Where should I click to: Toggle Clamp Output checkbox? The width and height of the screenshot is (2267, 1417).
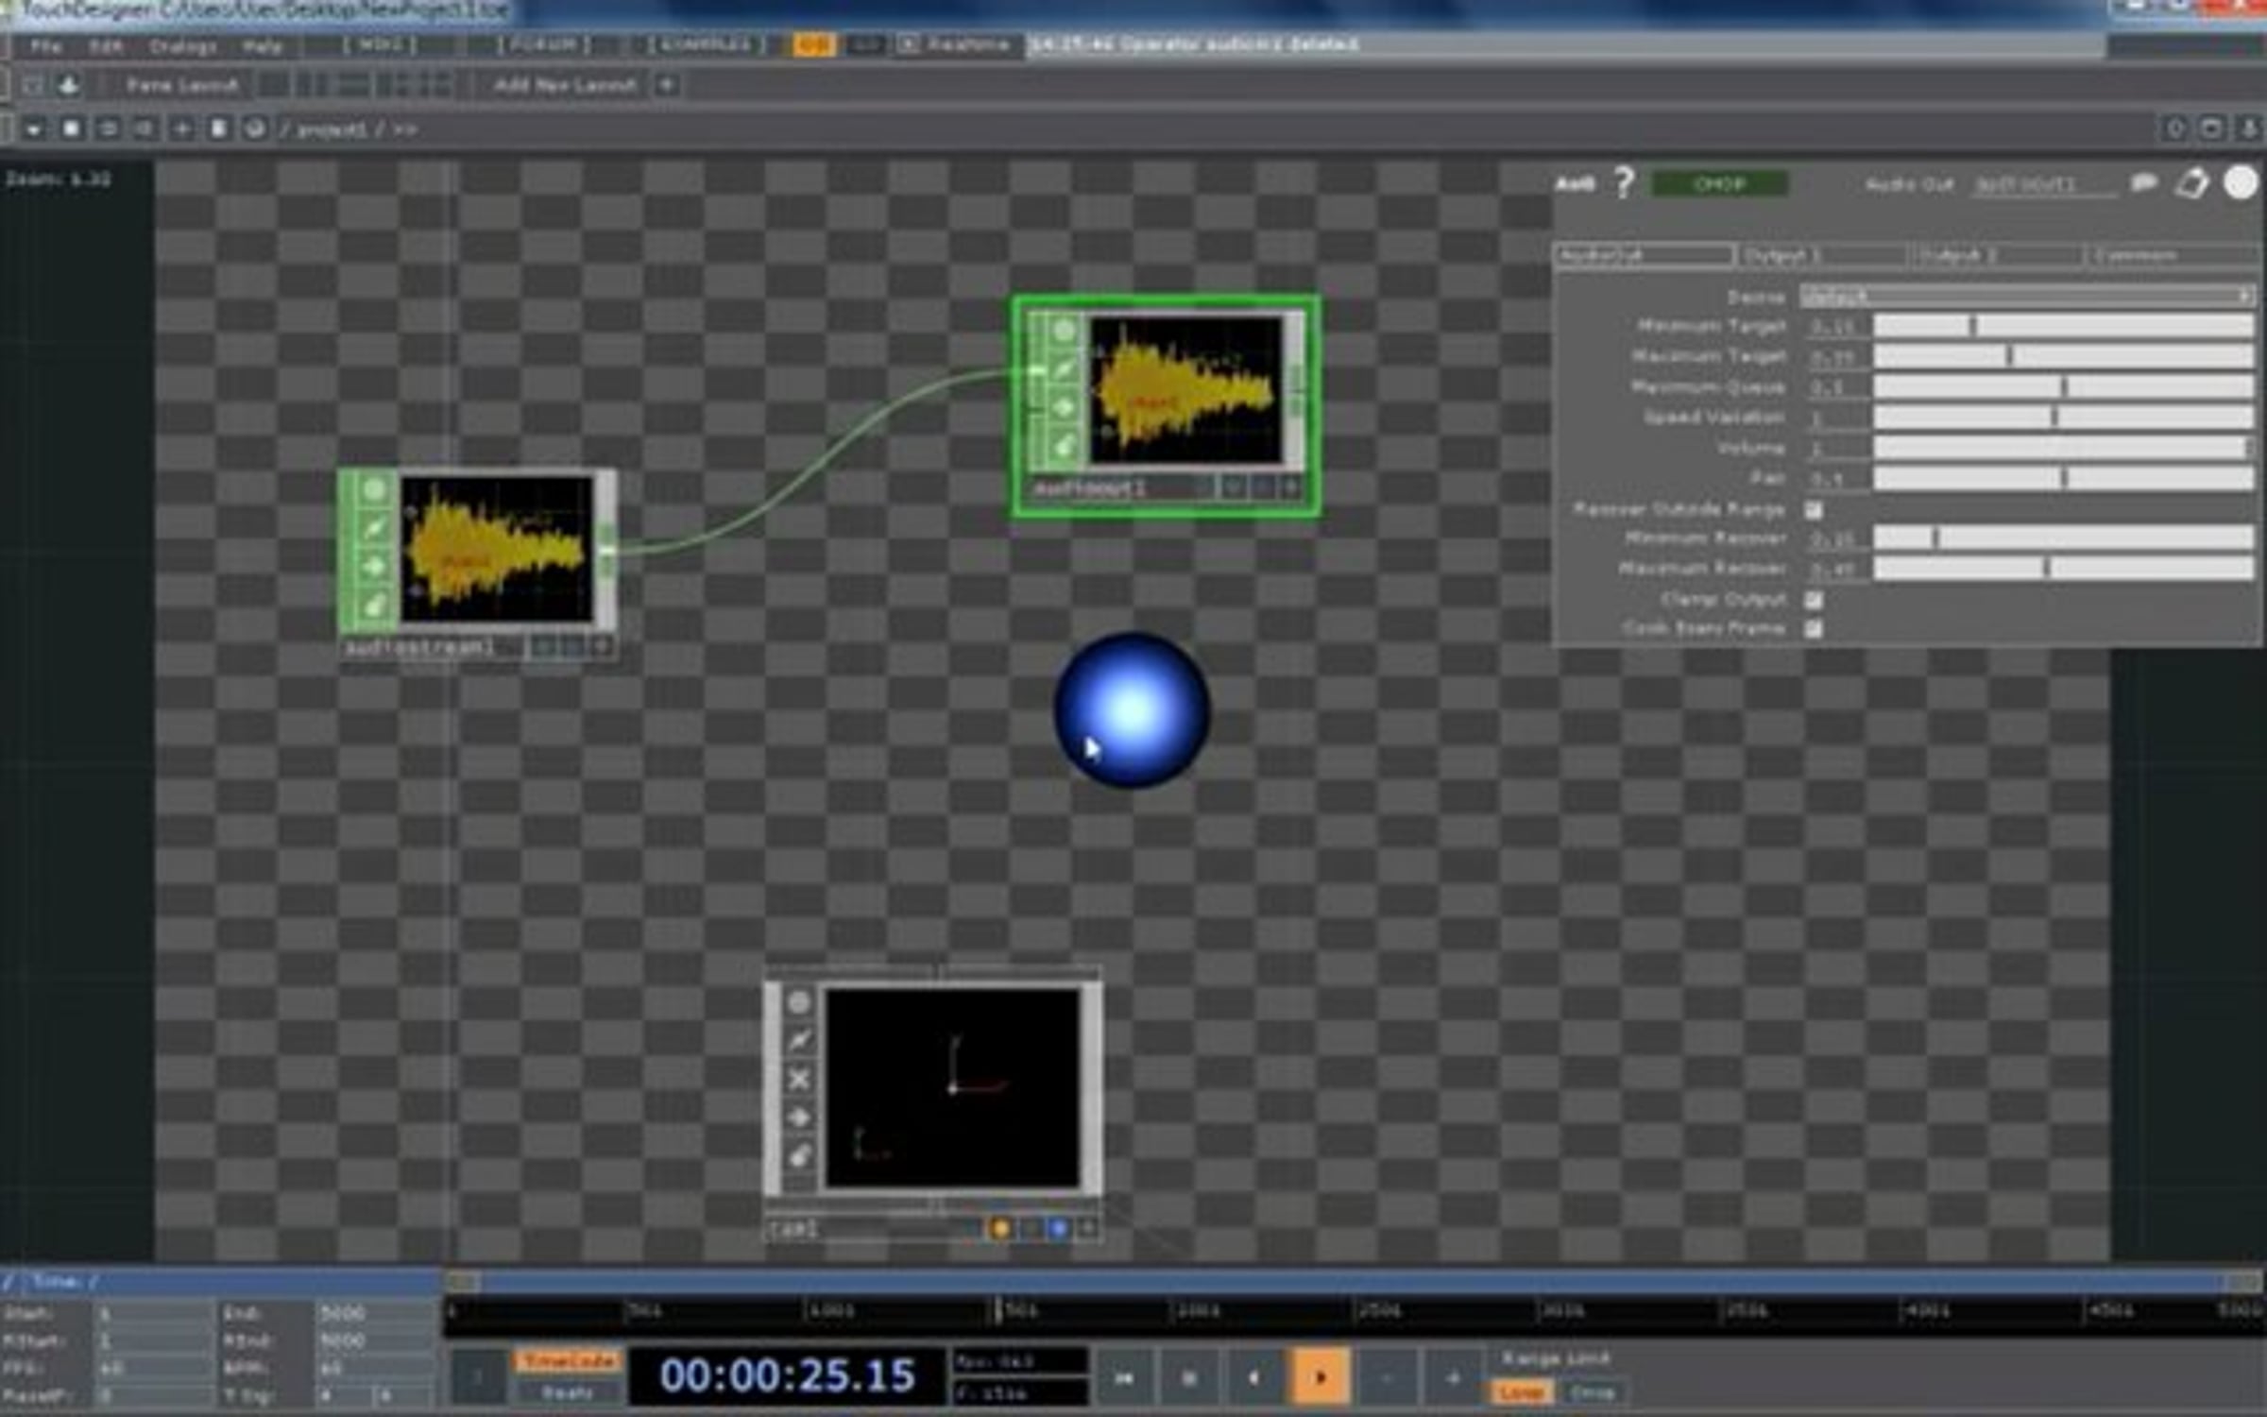point(1814,600)
